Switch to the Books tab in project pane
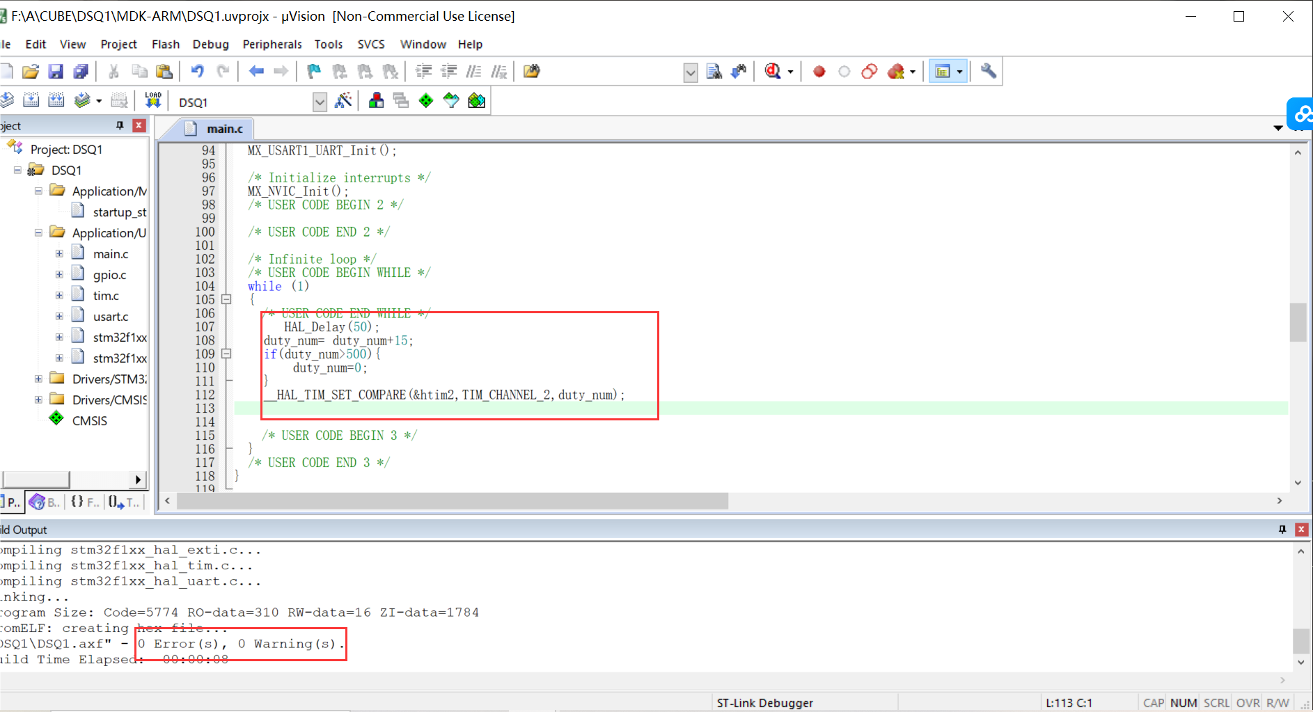This screenshot has width=1313, height=712. click(45, 502)
